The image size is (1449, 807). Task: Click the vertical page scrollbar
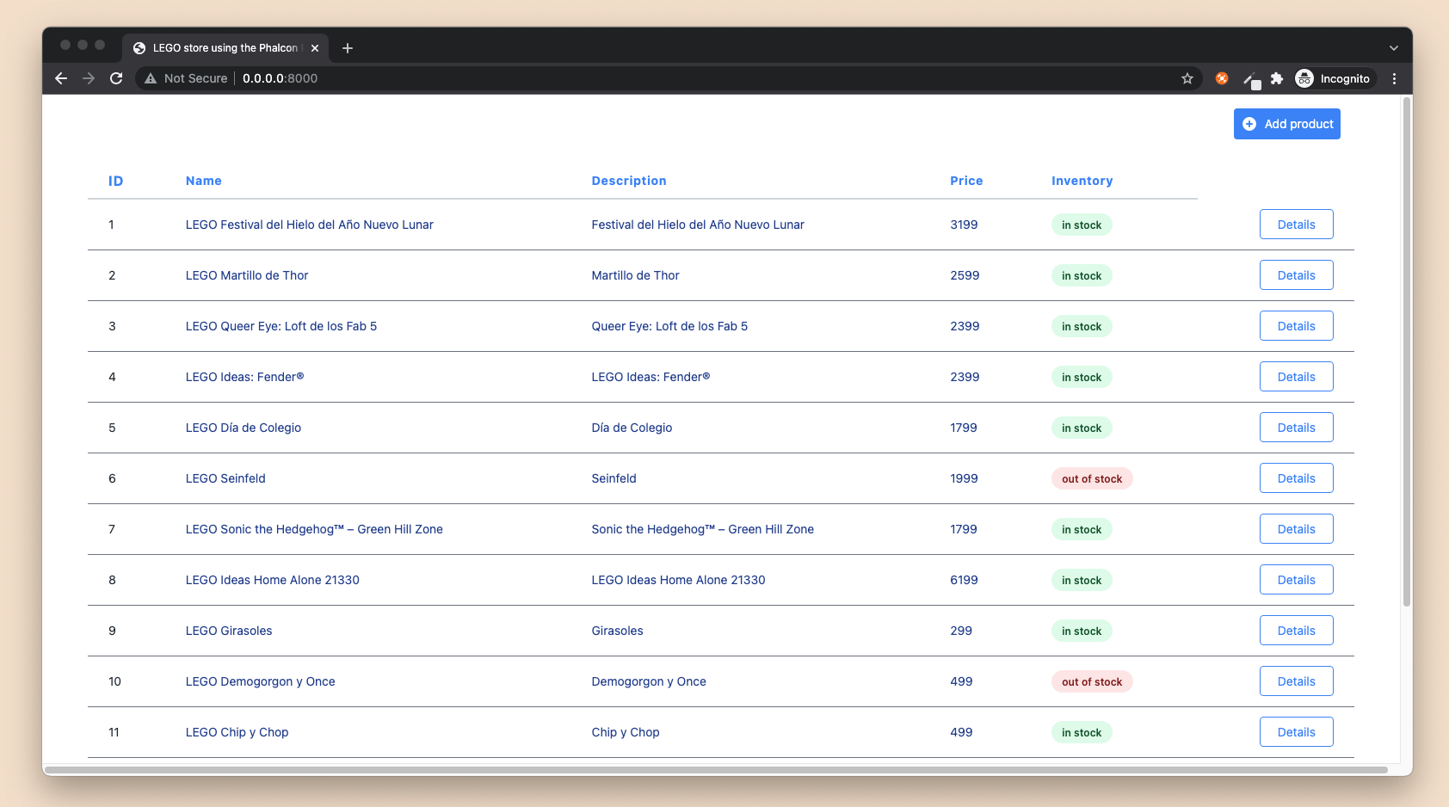1407,353
